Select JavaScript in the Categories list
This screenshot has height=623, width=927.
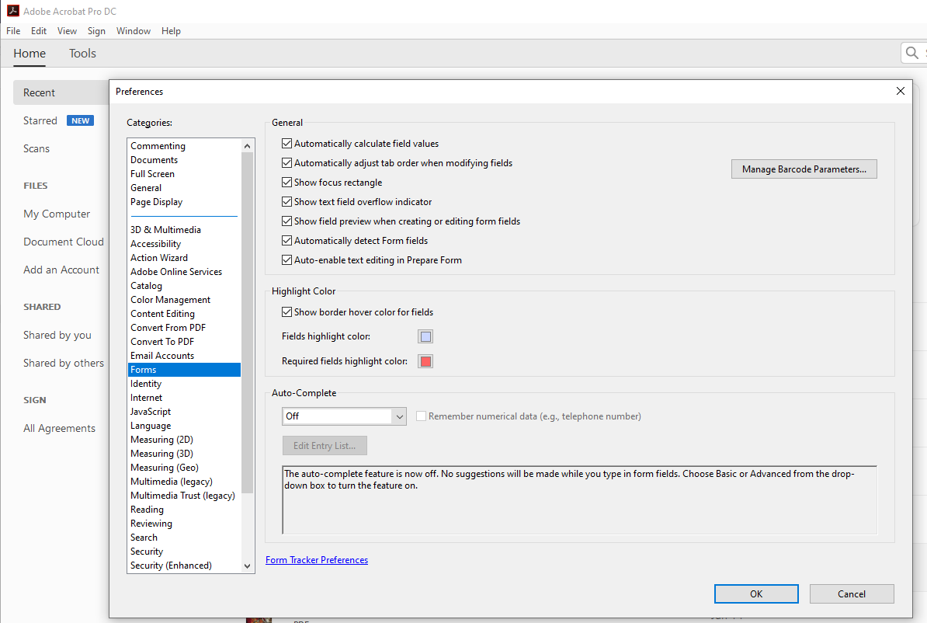pyautogui.click(x=151, y=411)
